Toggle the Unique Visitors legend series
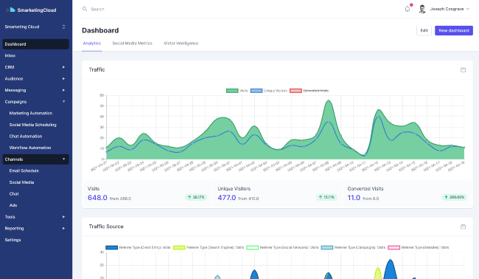Viewport: 479px width, 279px height. [x=269, y=91]
